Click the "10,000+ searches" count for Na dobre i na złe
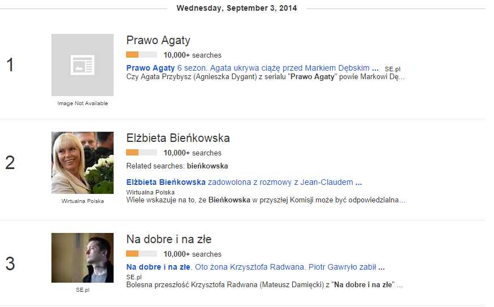The width and height of the screenshot is (494, 307). click(x=192, y=254)
